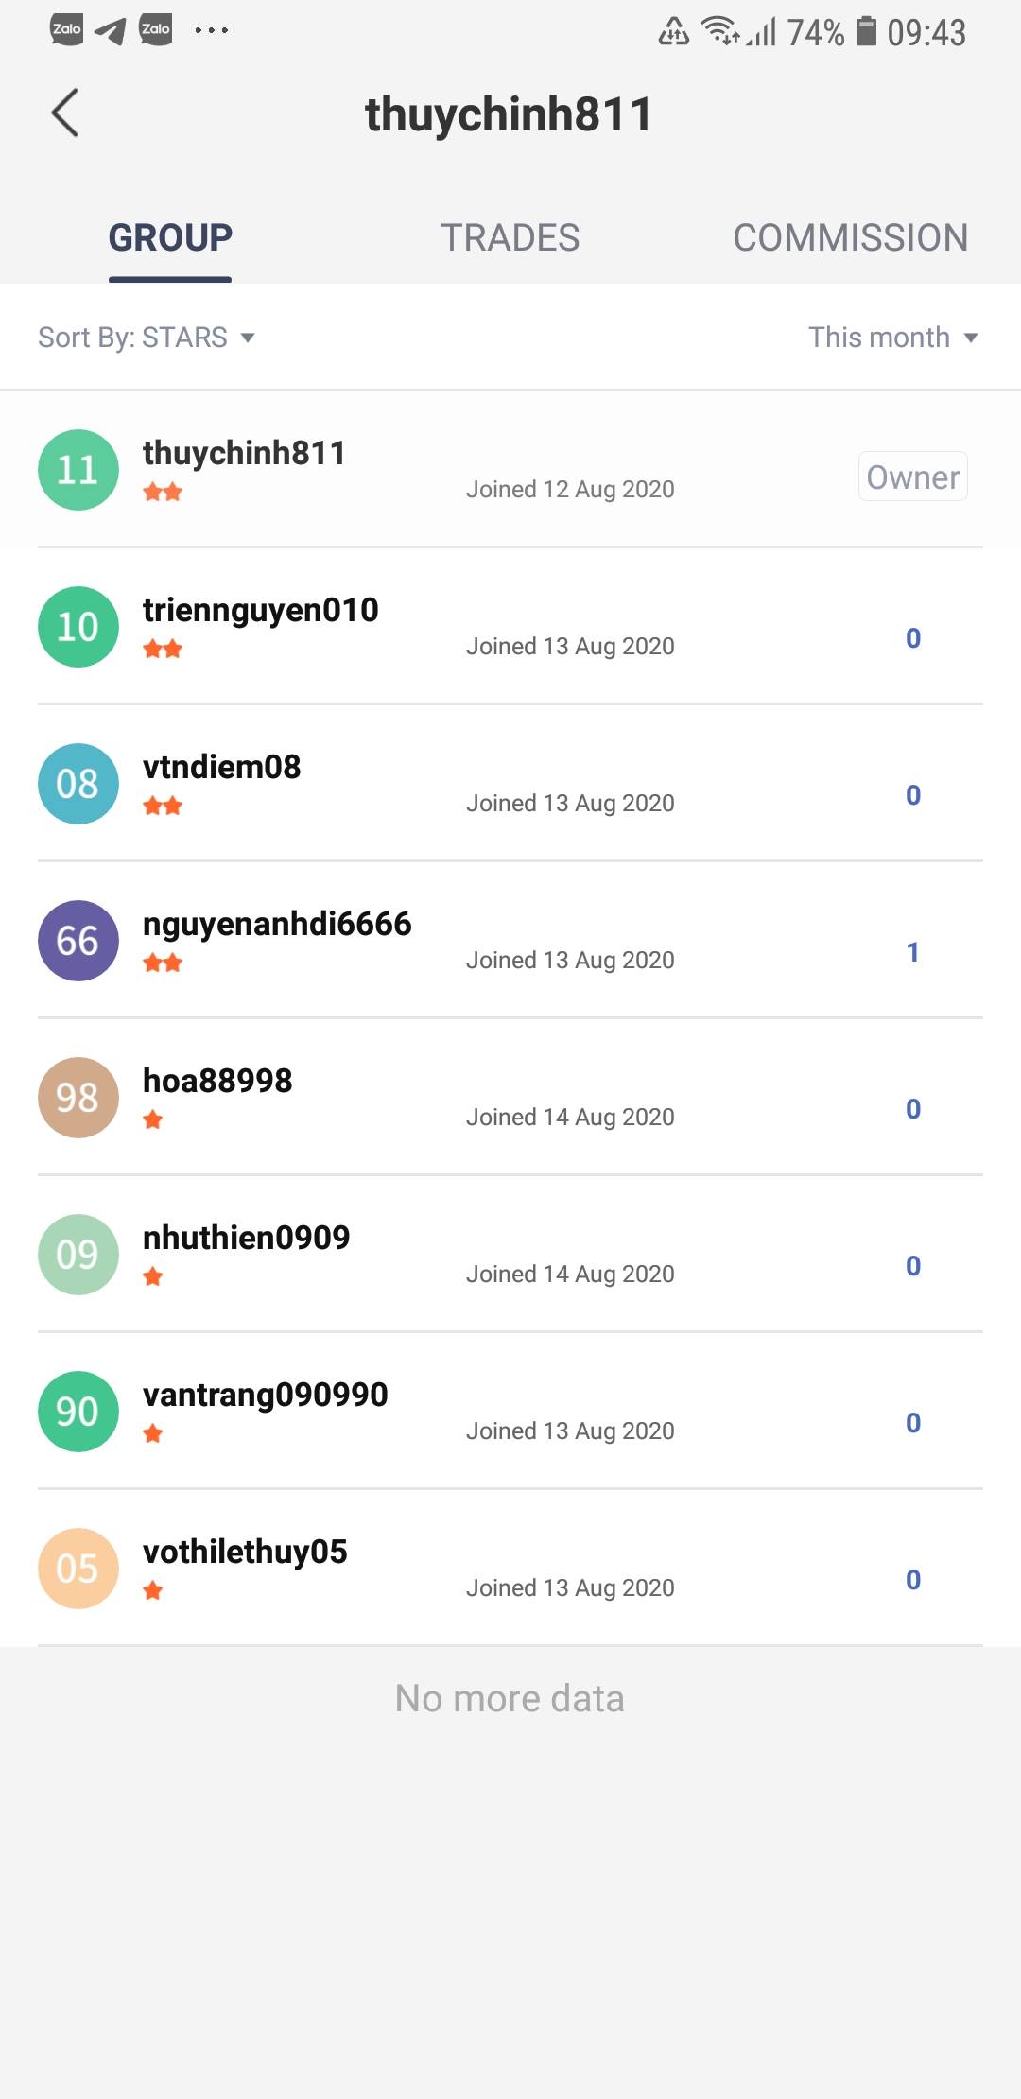The width and height of the screenshot is (1021, 2099).
Task: Tap the back arrow icon
Action: (64, 113)
